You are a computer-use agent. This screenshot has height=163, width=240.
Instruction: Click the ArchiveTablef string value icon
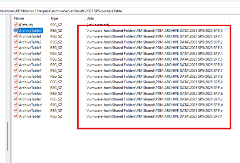[16, 116]
